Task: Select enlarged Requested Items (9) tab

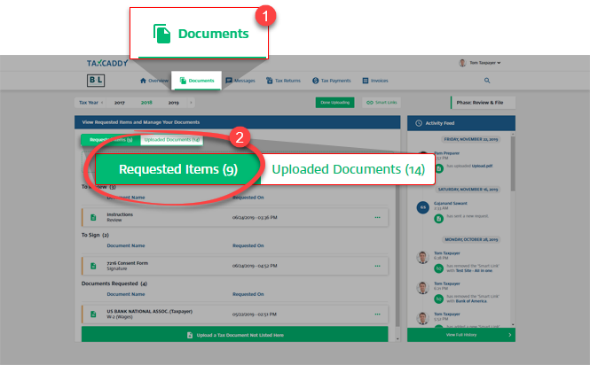Action: pos(178,169)
